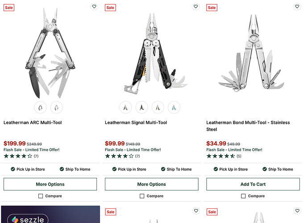308x223 pixels.
Task: Open More Options for Leatherman Signal
Action: click(x=151, y=184)
